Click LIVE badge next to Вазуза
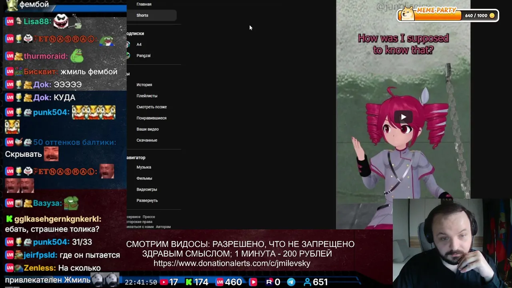Image resolution: width=512 pixels, height=288 pixels. [10, 203]
